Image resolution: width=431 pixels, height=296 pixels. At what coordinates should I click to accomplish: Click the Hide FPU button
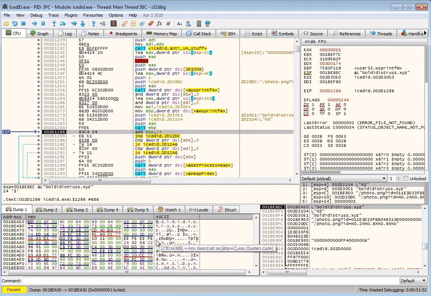316,42
